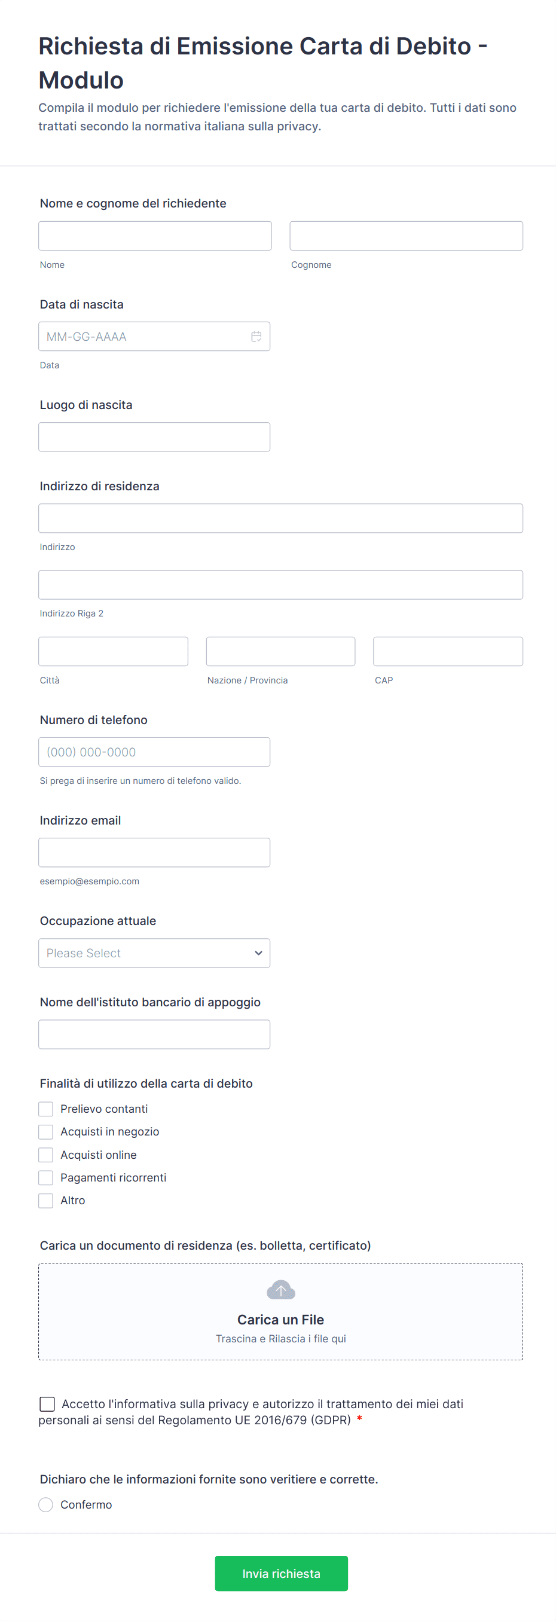Click the Indirizzo email input
The width and height of the screenshot is (556, 1621).
point(154,852)
